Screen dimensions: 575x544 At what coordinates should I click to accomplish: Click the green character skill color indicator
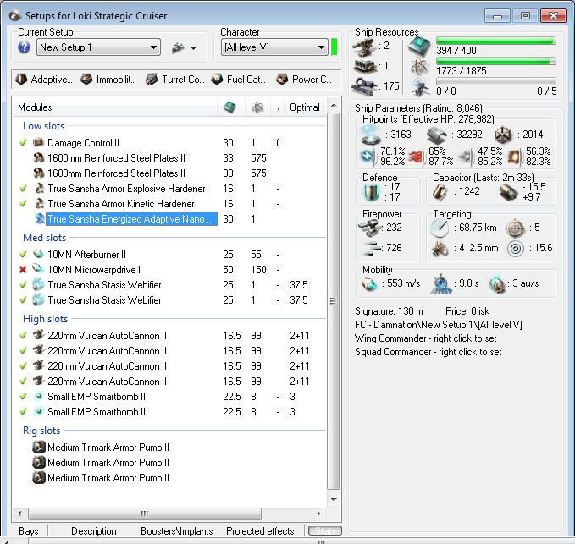coord(334,47)
